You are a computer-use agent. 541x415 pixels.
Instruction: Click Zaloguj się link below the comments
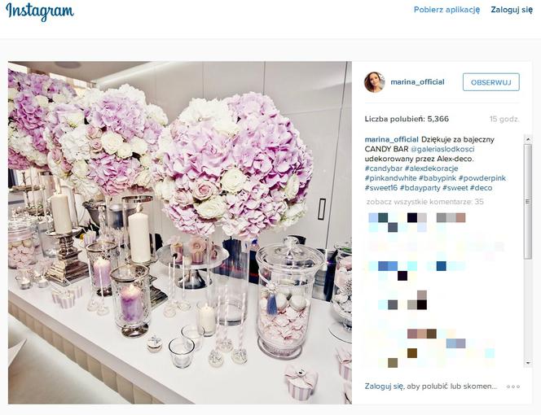click(x=384, y=387)
